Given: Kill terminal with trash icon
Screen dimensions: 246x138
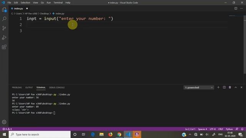Looking at the screenshot, I should pyautogui.click(x=230, y=87).
